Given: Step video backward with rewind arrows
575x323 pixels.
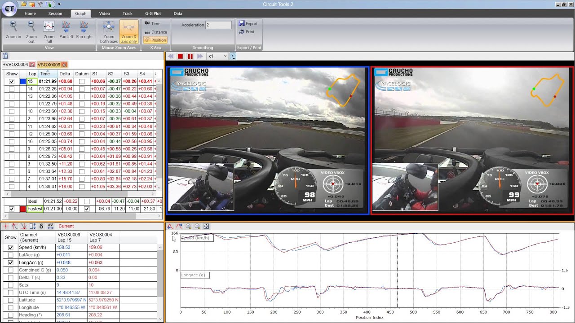Looking at the screenshot, I should pyautogui.click(x=171, y=56).
